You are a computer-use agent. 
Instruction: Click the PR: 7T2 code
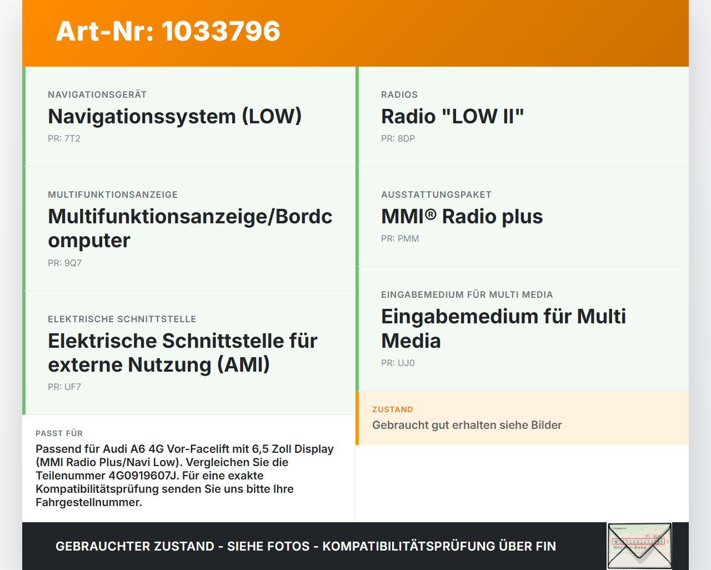pyautogui.click(x=64, y=138)
